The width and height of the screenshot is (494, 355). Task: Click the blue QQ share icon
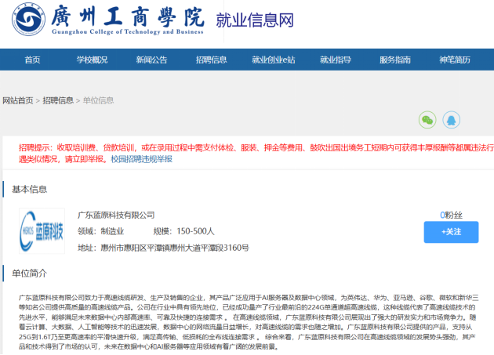tap(451, 120)
